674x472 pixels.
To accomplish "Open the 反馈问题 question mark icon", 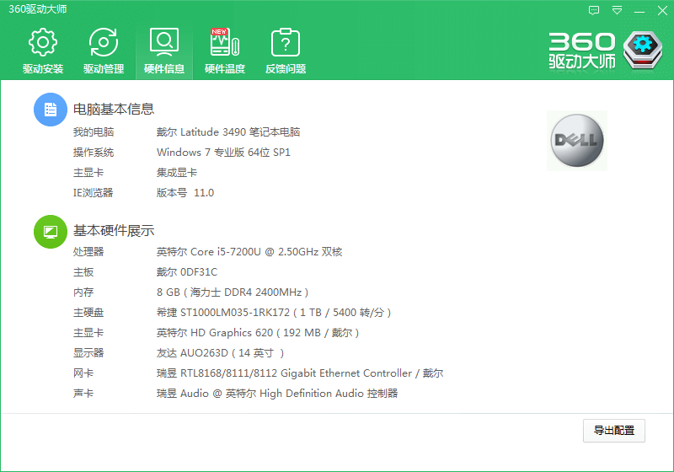I will [x=286, y=51].
